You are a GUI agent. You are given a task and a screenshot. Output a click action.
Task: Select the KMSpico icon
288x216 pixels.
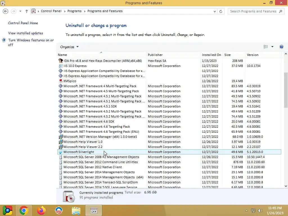click(x=61, y=81)
